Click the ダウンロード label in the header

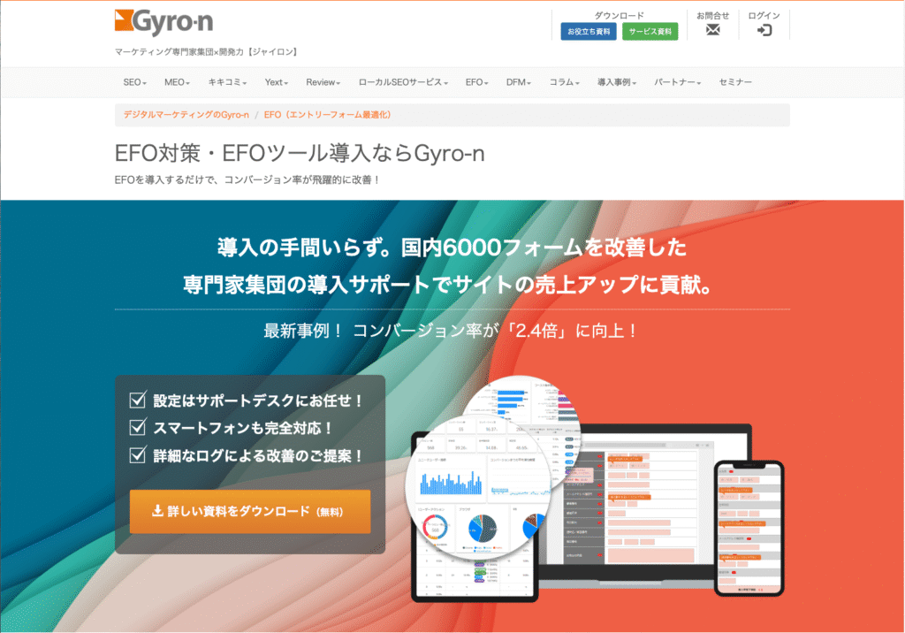point(620,16)
